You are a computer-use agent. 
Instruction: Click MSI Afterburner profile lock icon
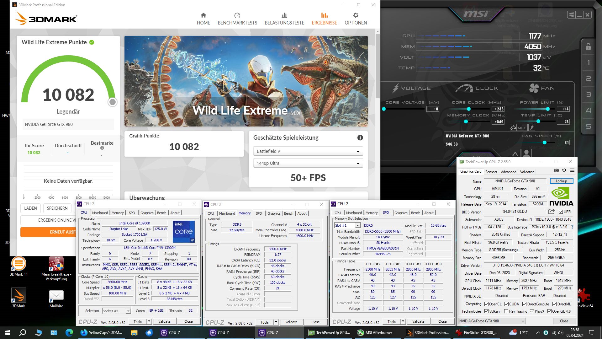[588, 47]
